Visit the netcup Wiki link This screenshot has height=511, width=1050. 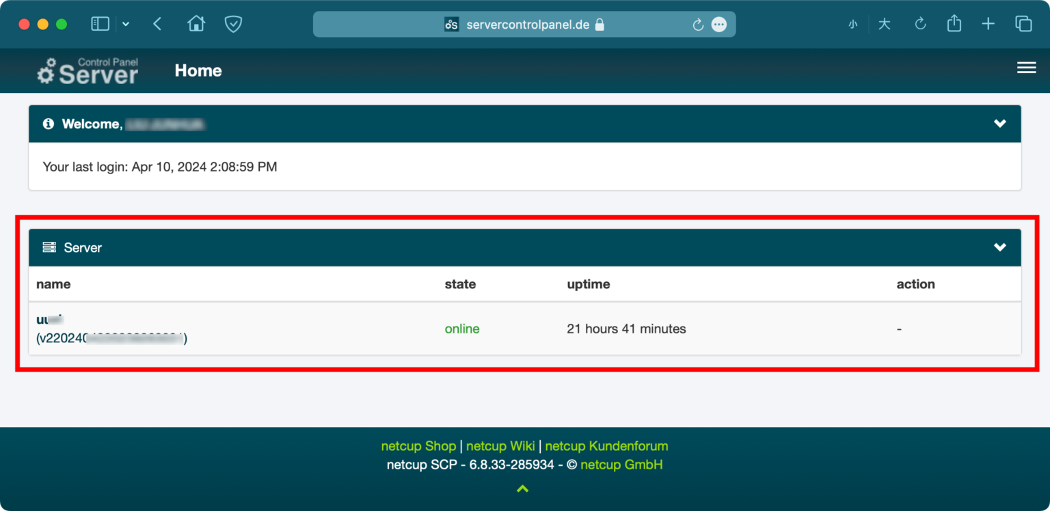pos(500,446)
